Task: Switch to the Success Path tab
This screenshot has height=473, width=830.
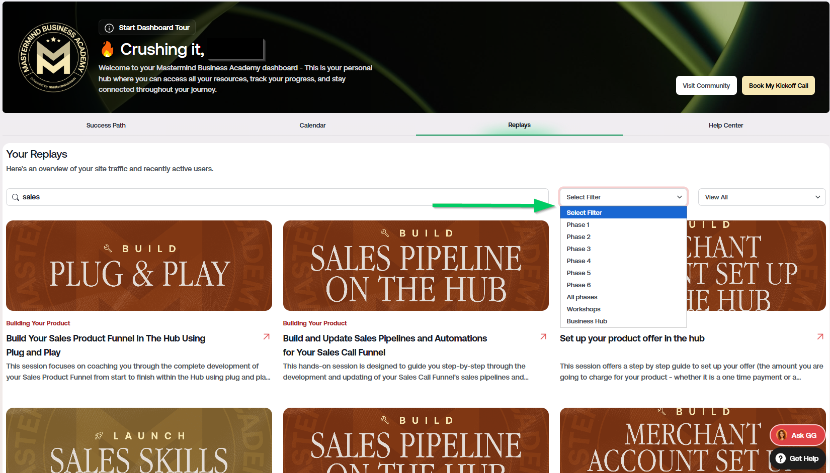Action: 106,125
